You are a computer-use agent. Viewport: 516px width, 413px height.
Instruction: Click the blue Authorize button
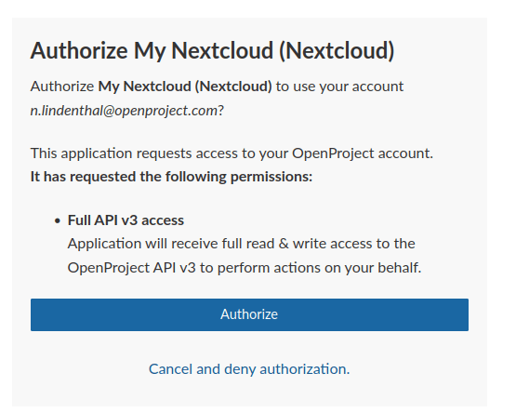point(249,314)
